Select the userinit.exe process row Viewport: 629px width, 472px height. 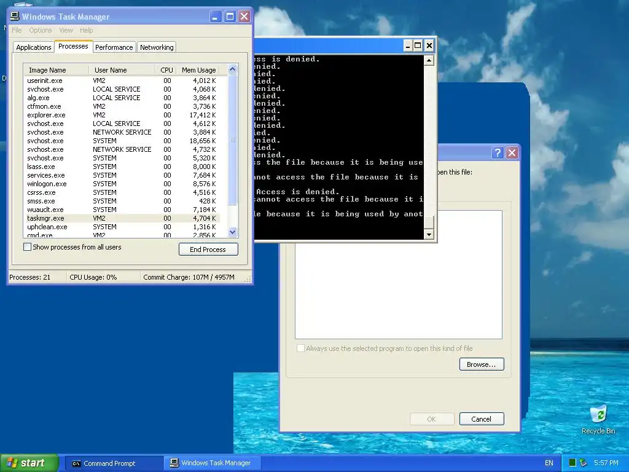tap(122, 81)
